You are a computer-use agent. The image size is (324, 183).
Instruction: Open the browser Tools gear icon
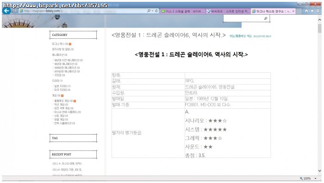(318, 11)
